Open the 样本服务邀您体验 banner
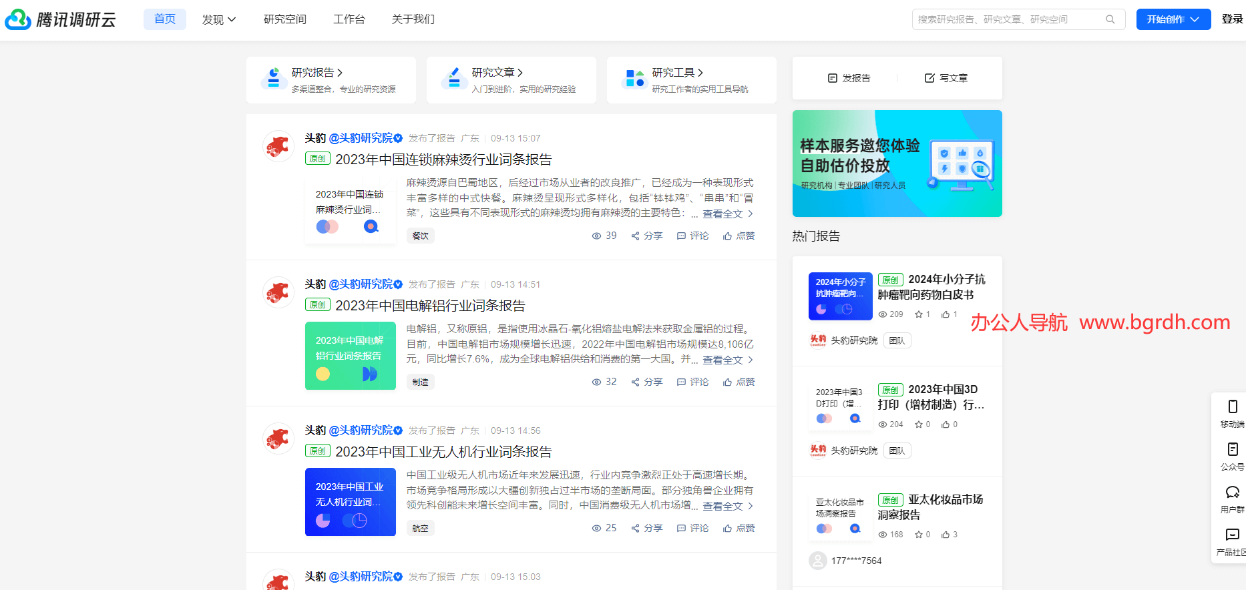 [897, 164]
